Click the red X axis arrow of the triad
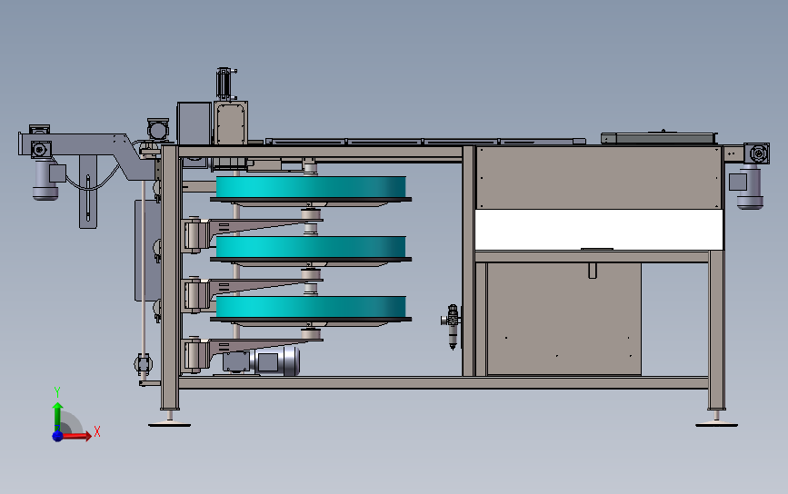Image resolution: width=788 pixels, height=494 pixels. (76, 436)
